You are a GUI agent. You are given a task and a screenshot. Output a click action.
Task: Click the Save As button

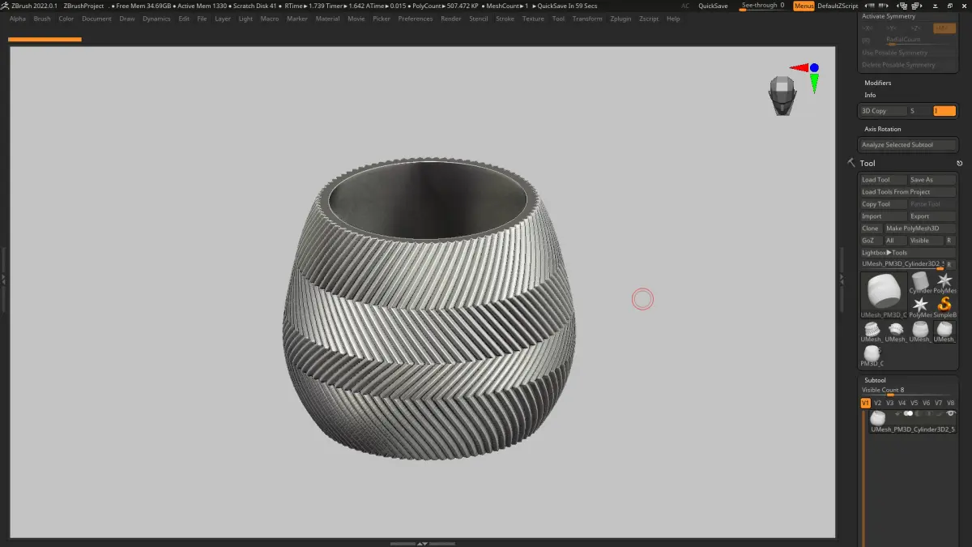click(x=932, y=180)
